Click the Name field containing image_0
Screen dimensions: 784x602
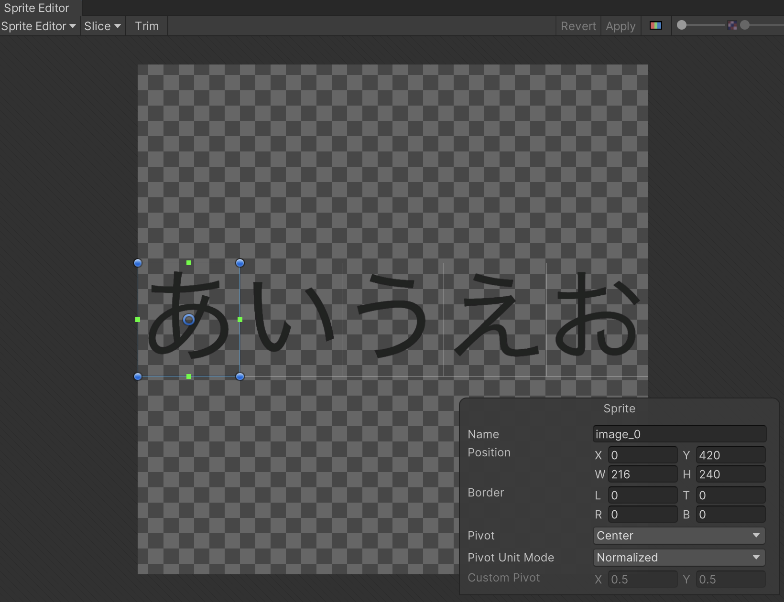tap(679, 434)
